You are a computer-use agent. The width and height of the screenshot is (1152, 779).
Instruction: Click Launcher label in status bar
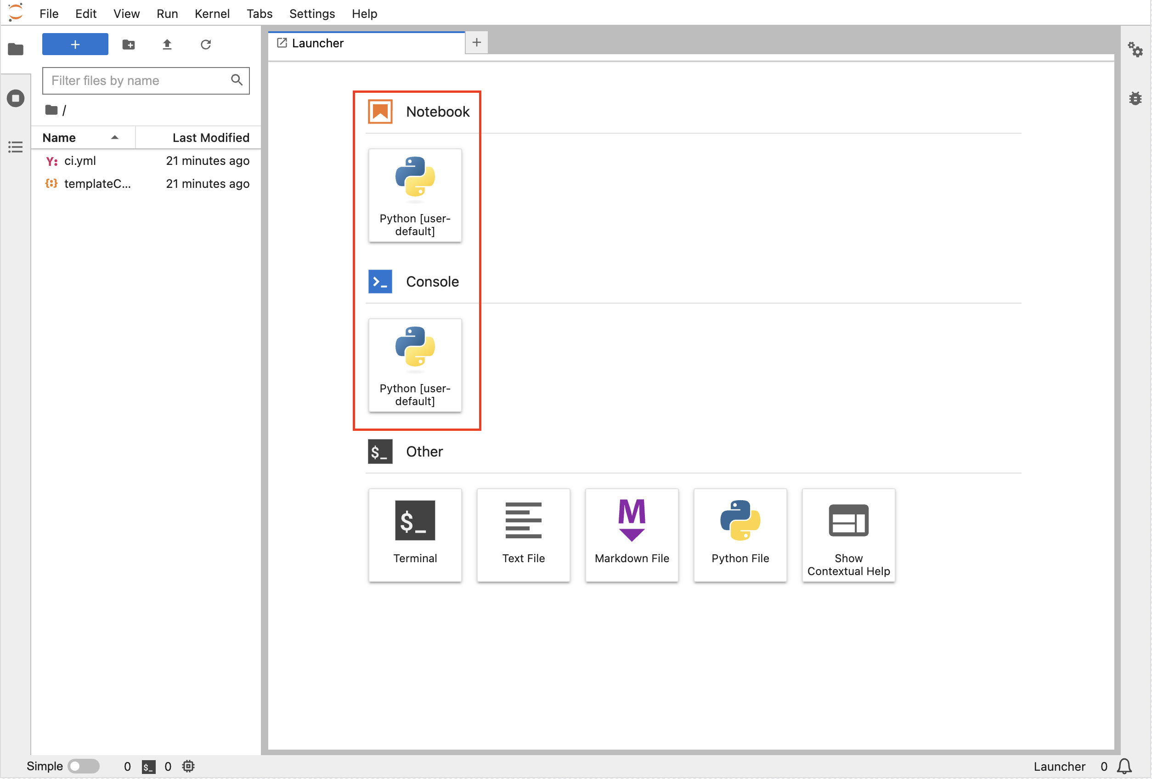coord(1059,767)
